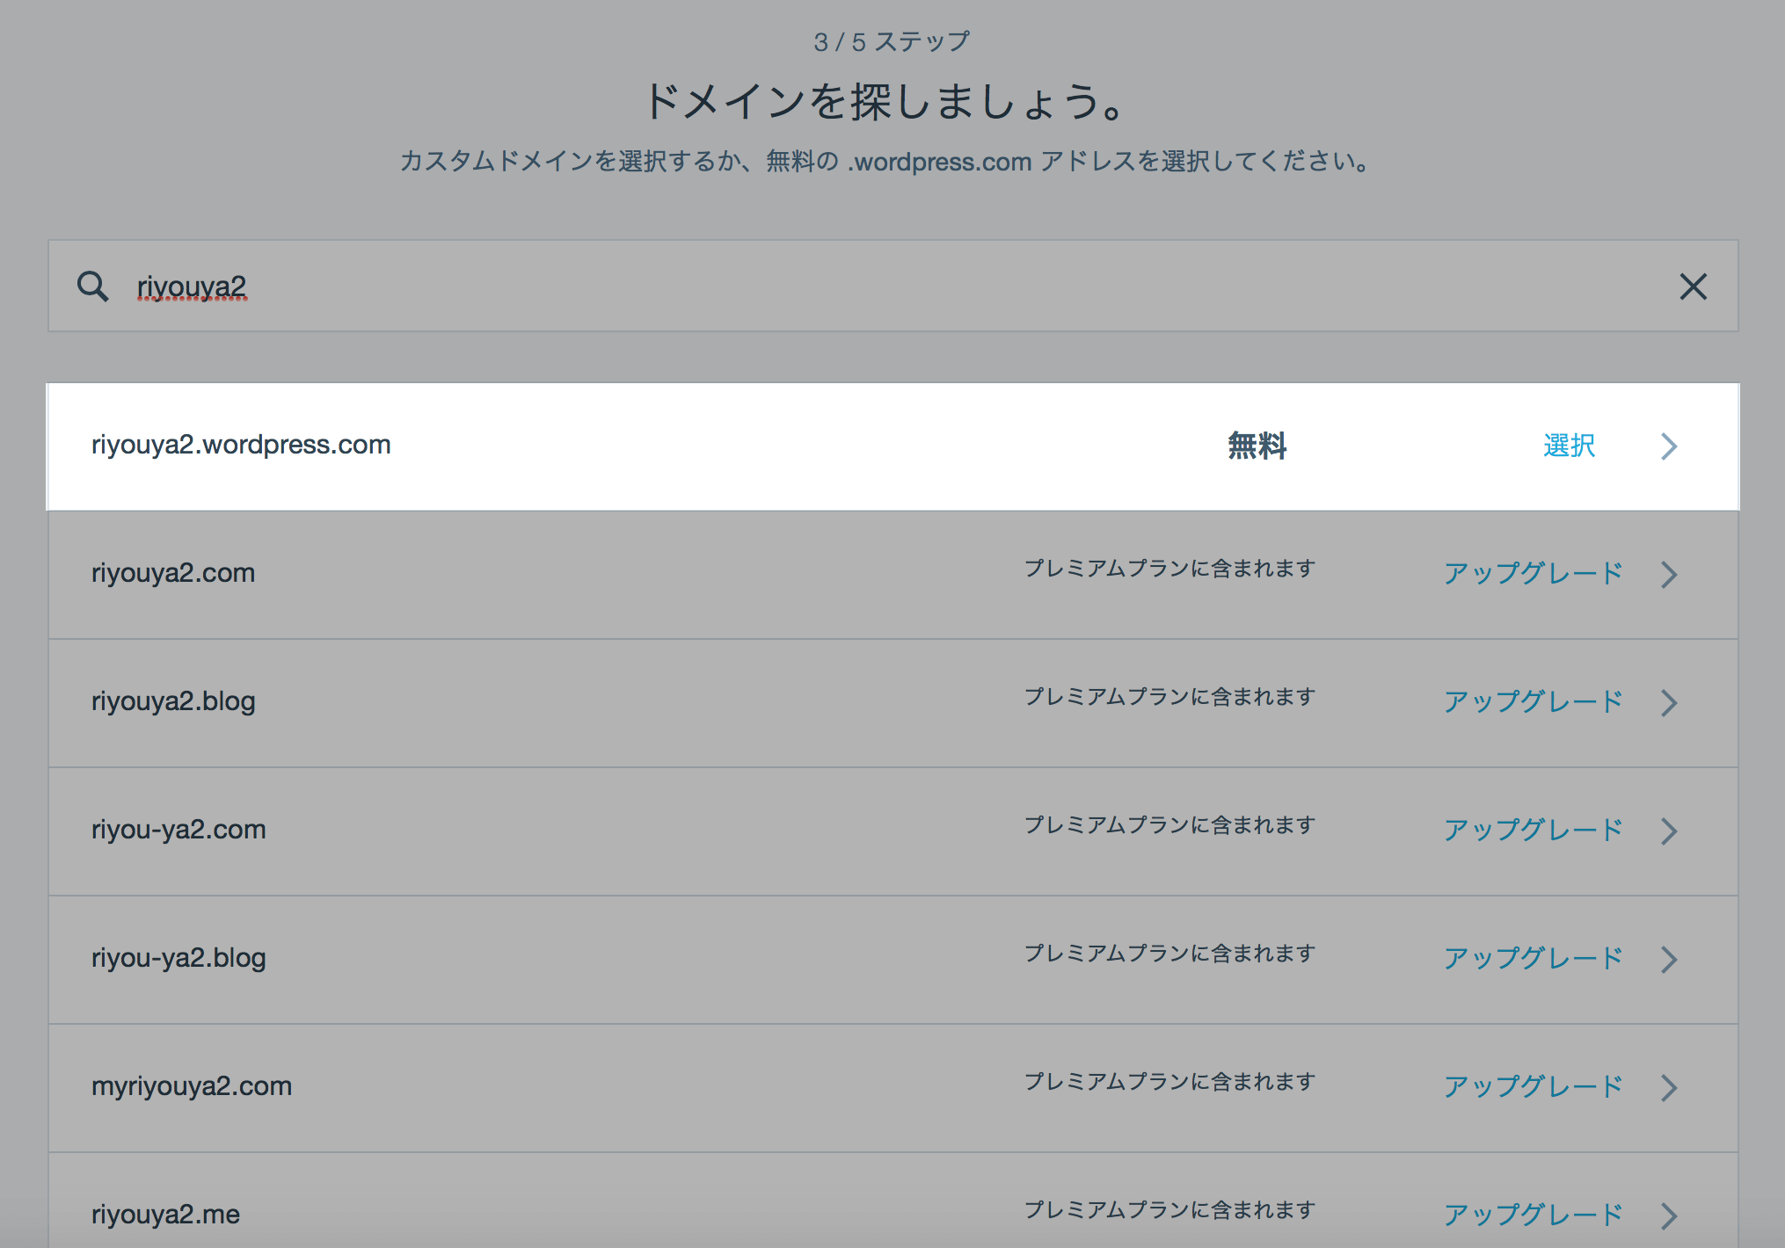Click プレミアムプランに含まれます on riyouya2.blog row

coord(1169,697)
